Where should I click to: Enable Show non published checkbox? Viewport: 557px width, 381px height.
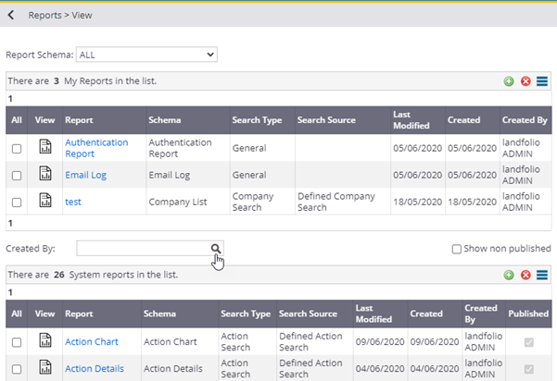pyautogui.click(x=457, y=249)
